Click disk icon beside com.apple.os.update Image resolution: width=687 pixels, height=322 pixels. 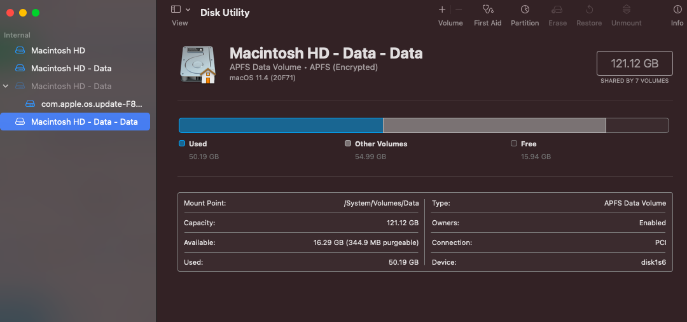point(31,104)
